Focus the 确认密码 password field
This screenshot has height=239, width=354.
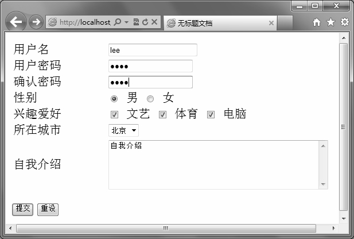pos(150,82)
